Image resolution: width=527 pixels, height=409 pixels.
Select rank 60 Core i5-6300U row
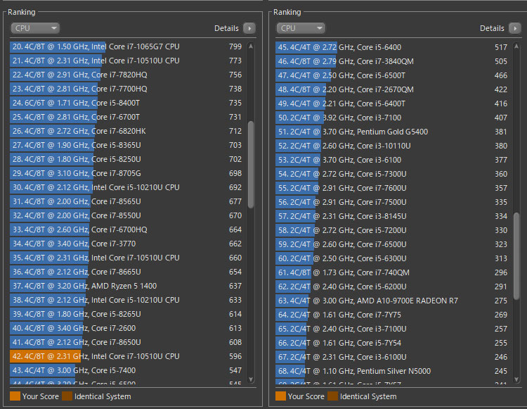pyautogui.click(x=393, y=258)
